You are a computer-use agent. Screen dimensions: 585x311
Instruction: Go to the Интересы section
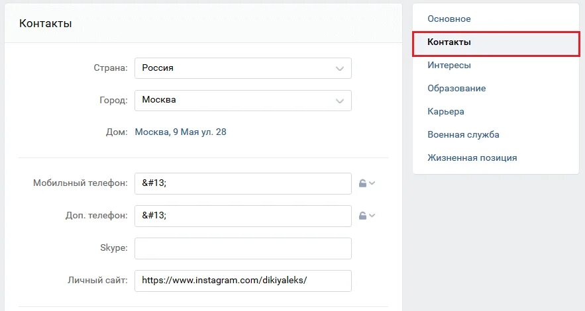pyautogui.click(x=449, y=66)
